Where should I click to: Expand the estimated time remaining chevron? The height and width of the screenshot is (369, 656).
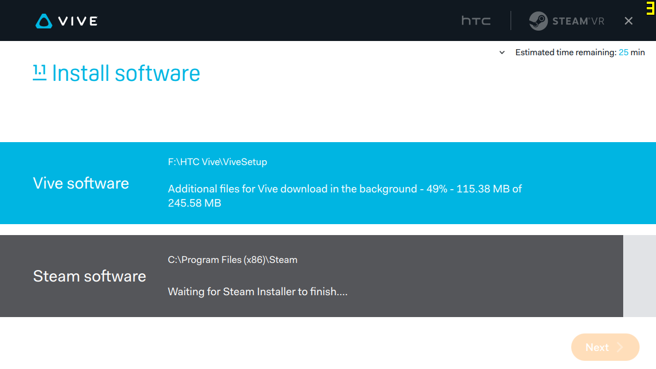pos(502,53)
